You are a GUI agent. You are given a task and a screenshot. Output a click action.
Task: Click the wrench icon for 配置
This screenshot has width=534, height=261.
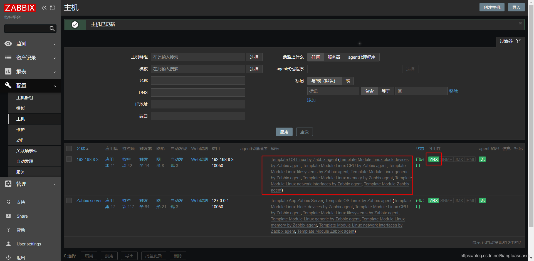pos(8,85)
